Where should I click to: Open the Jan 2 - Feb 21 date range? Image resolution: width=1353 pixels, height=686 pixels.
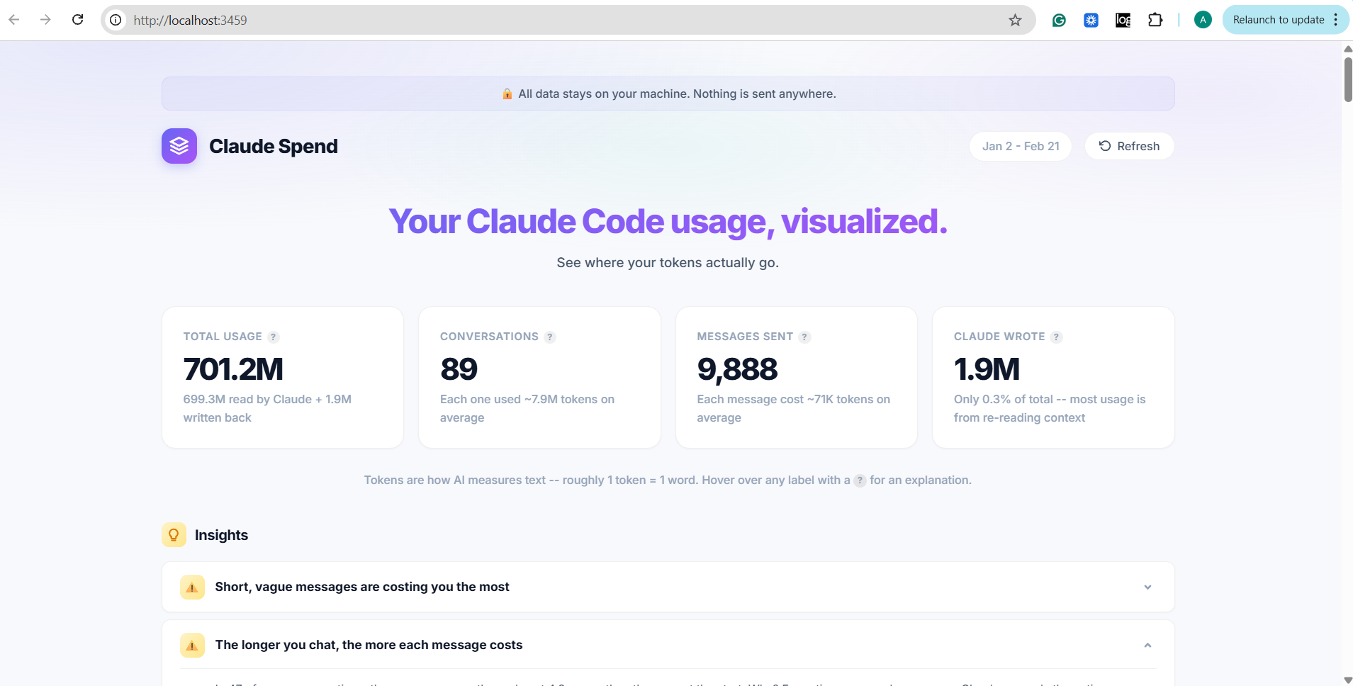(x=1021, y=146)
